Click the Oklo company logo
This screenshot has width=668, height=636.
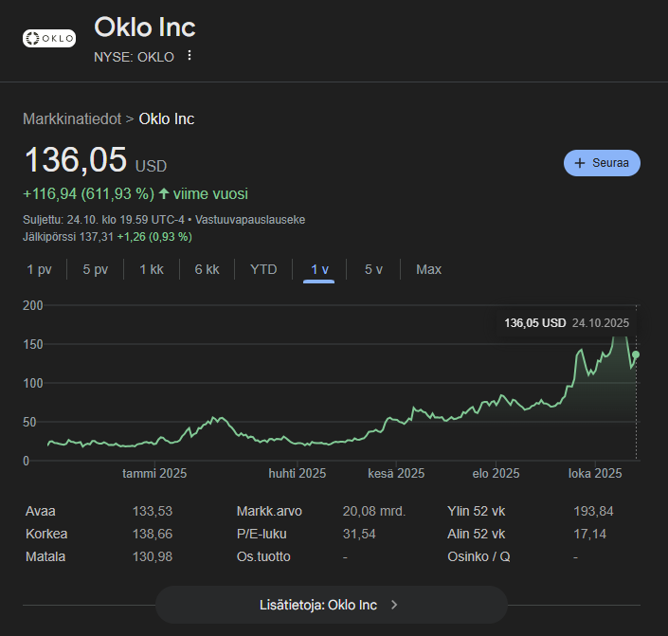pyautogui.click(x=48, y=38)
